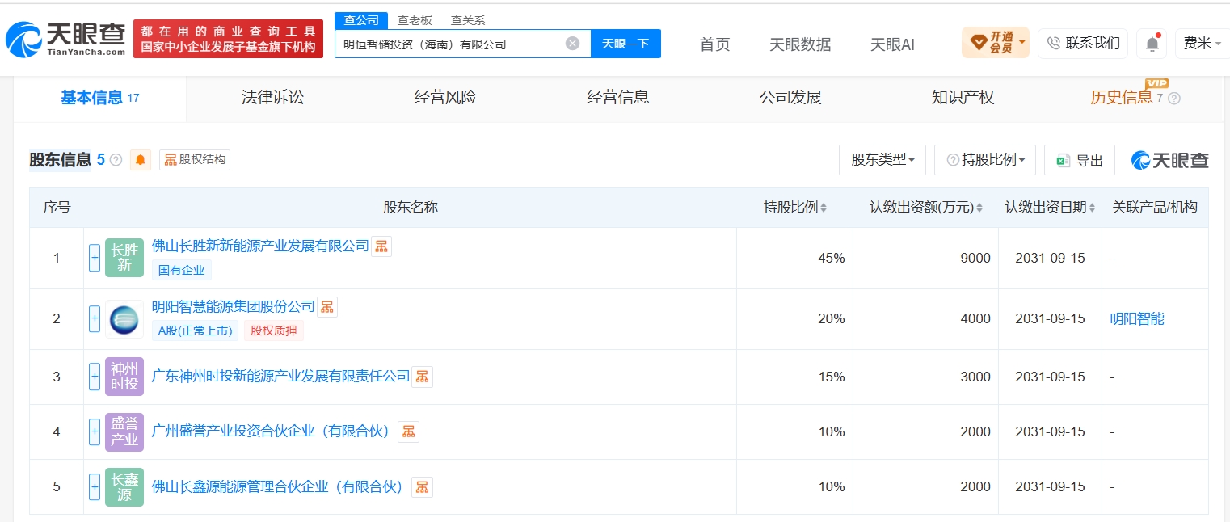This screenshot has width=1230, height=522.
Task: Switch to the 经营信息 tab
Action: tap(617, 98)
